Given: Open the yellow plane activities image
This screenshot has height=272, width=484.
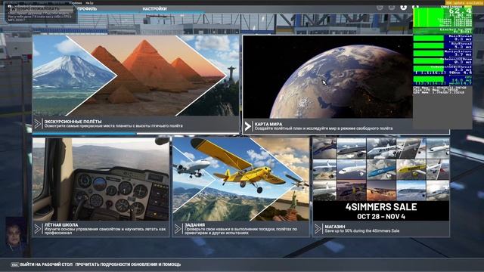Looking at the screenshot, I should (241, 179).
